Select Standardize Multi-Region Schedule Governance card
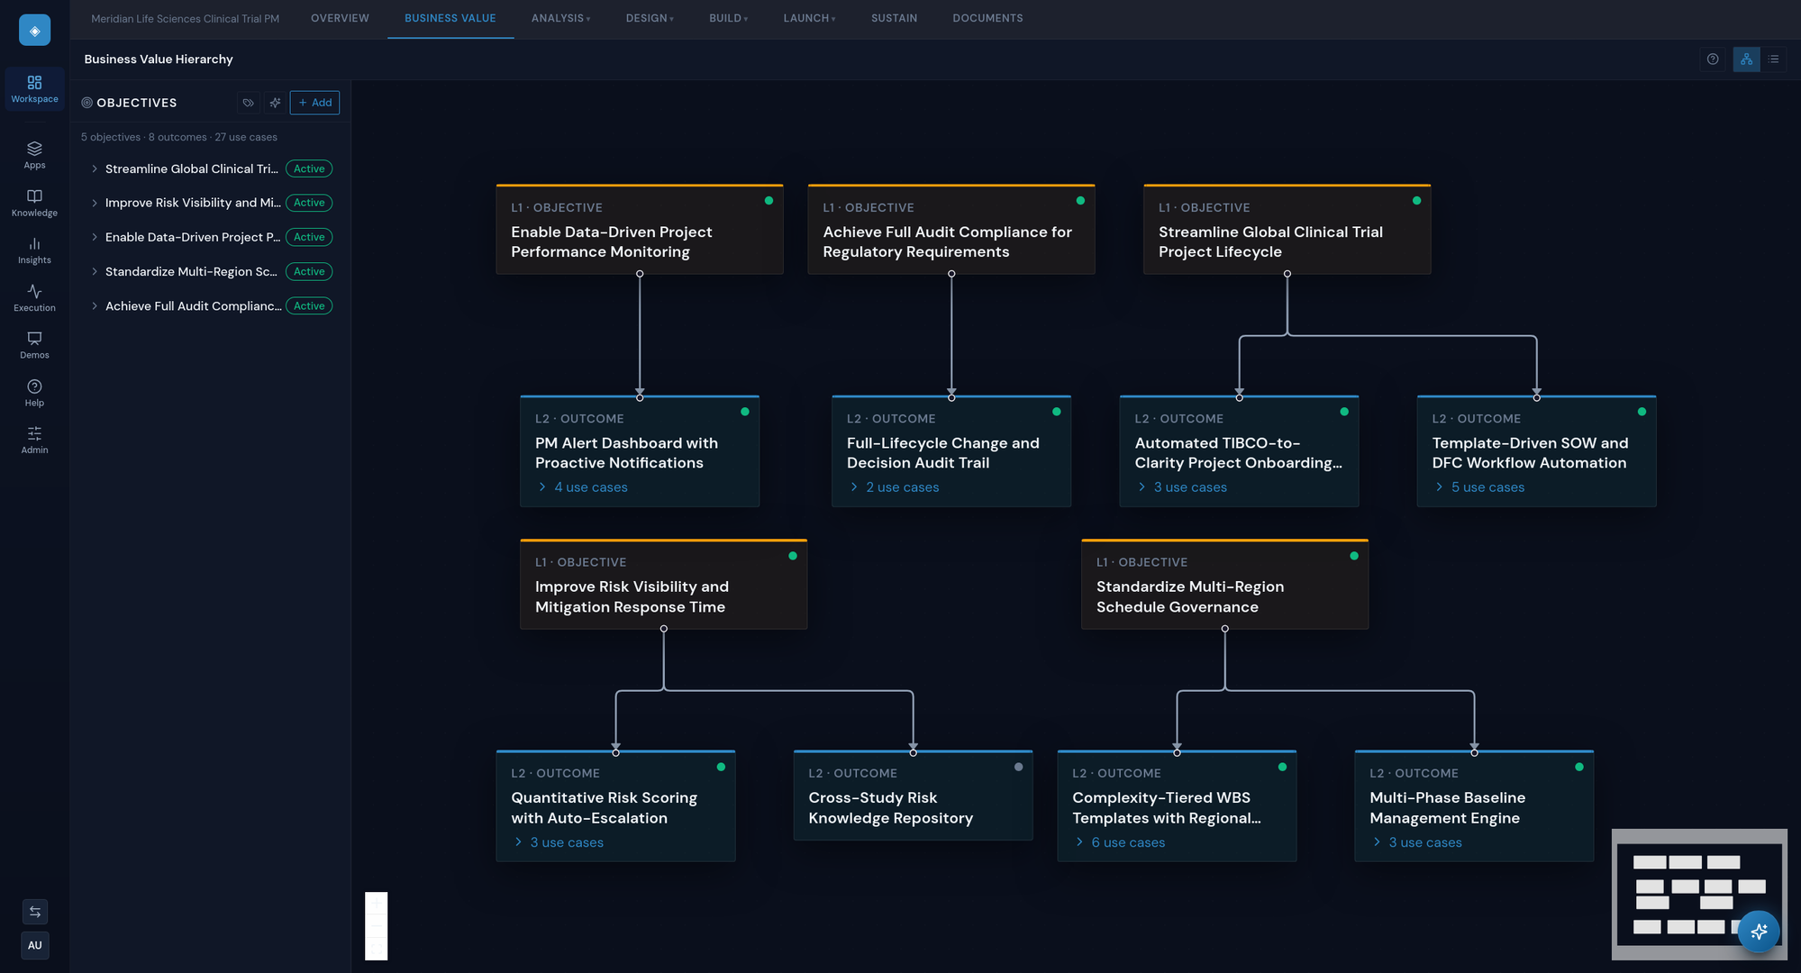Image resolution: width=1801 pixels, height=973 pixels. click(x=1224, y=584)
